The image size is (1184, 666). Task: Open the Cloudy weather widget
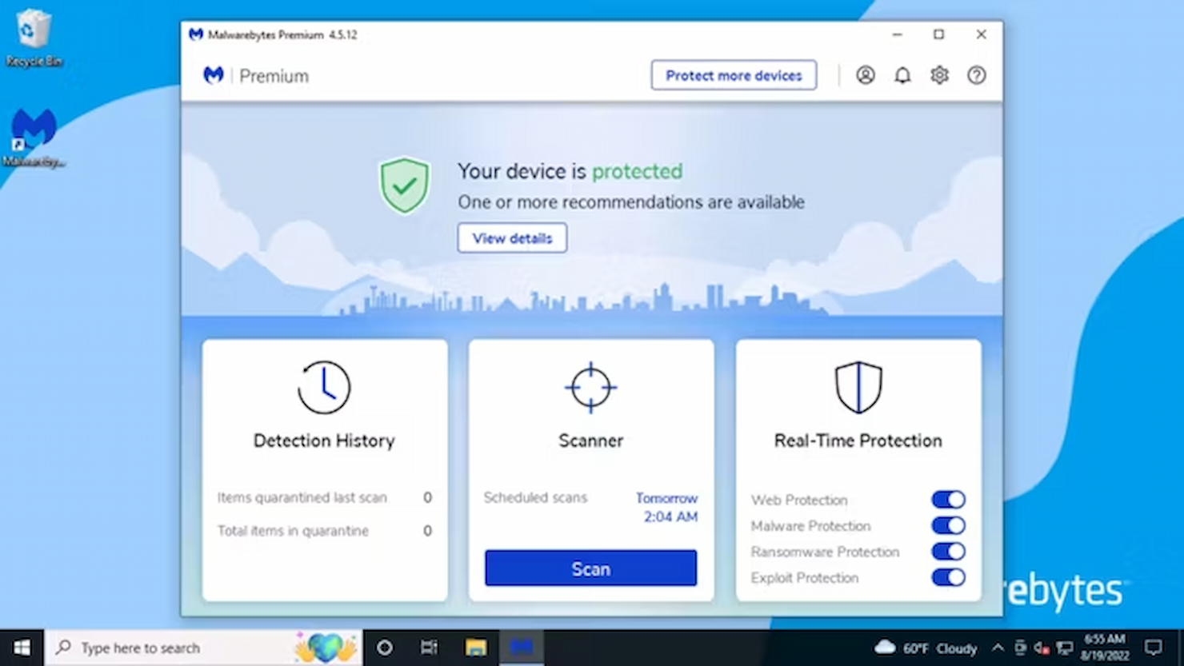(x=926, y=648)
